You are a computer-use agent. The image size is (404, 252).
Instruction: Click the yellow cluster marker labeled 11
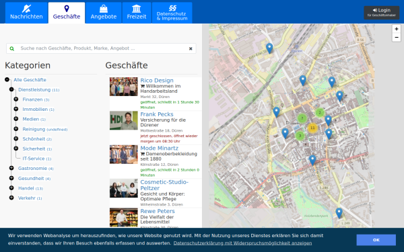pyautogui.click(x=312, y=128)
